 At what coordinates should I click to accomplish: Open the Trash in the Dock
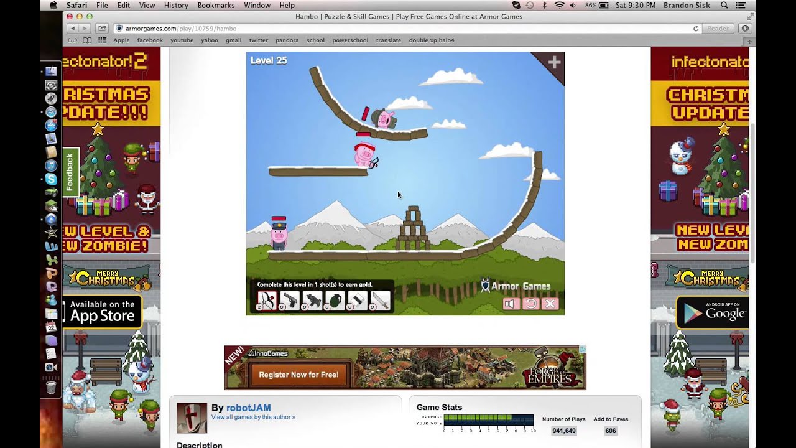point(51,387)
